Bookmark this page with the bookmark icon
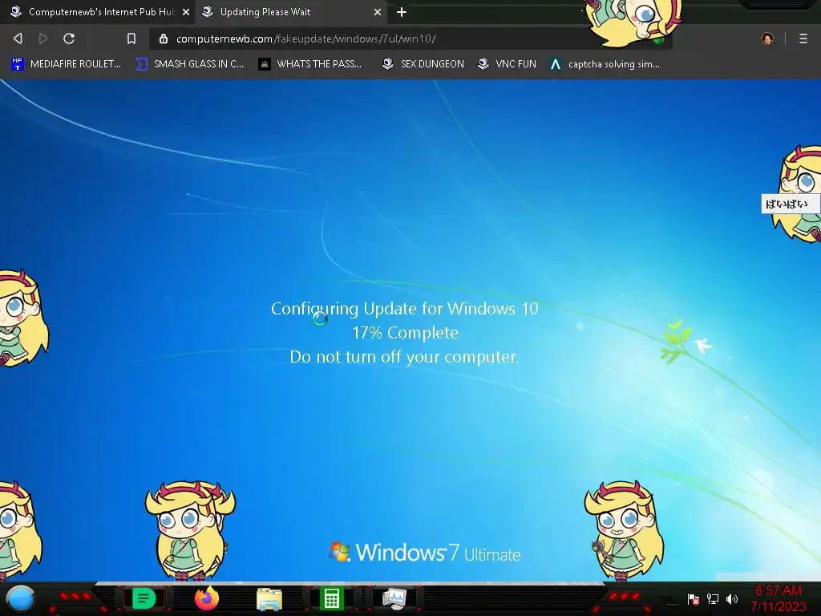Image resolution: width=821 pixels, height=616 pixels. coord(131,38)
